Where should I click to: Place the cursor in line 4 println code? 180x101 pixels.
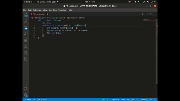pos(67,31)
